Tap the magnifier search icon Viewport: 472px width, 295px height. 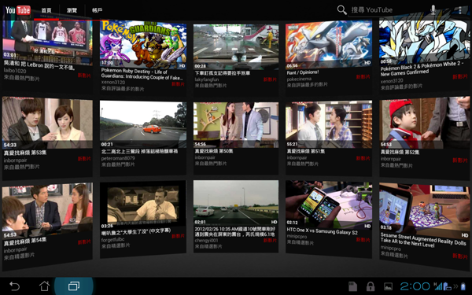341,10
